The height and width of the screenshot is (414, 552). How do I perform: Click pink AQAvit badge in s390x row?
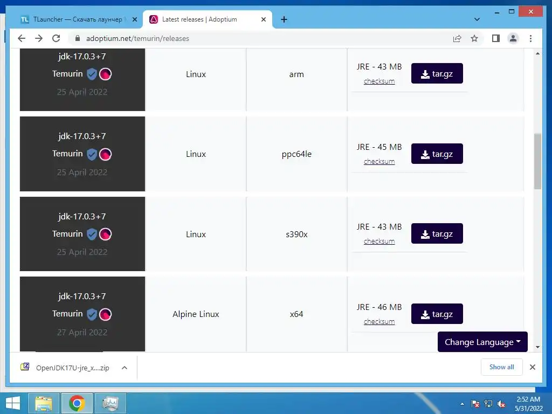[x=105, y=234]
